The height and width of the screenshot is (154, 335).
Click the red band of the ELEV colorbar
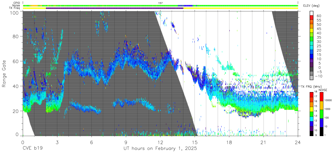coord(312,18)
